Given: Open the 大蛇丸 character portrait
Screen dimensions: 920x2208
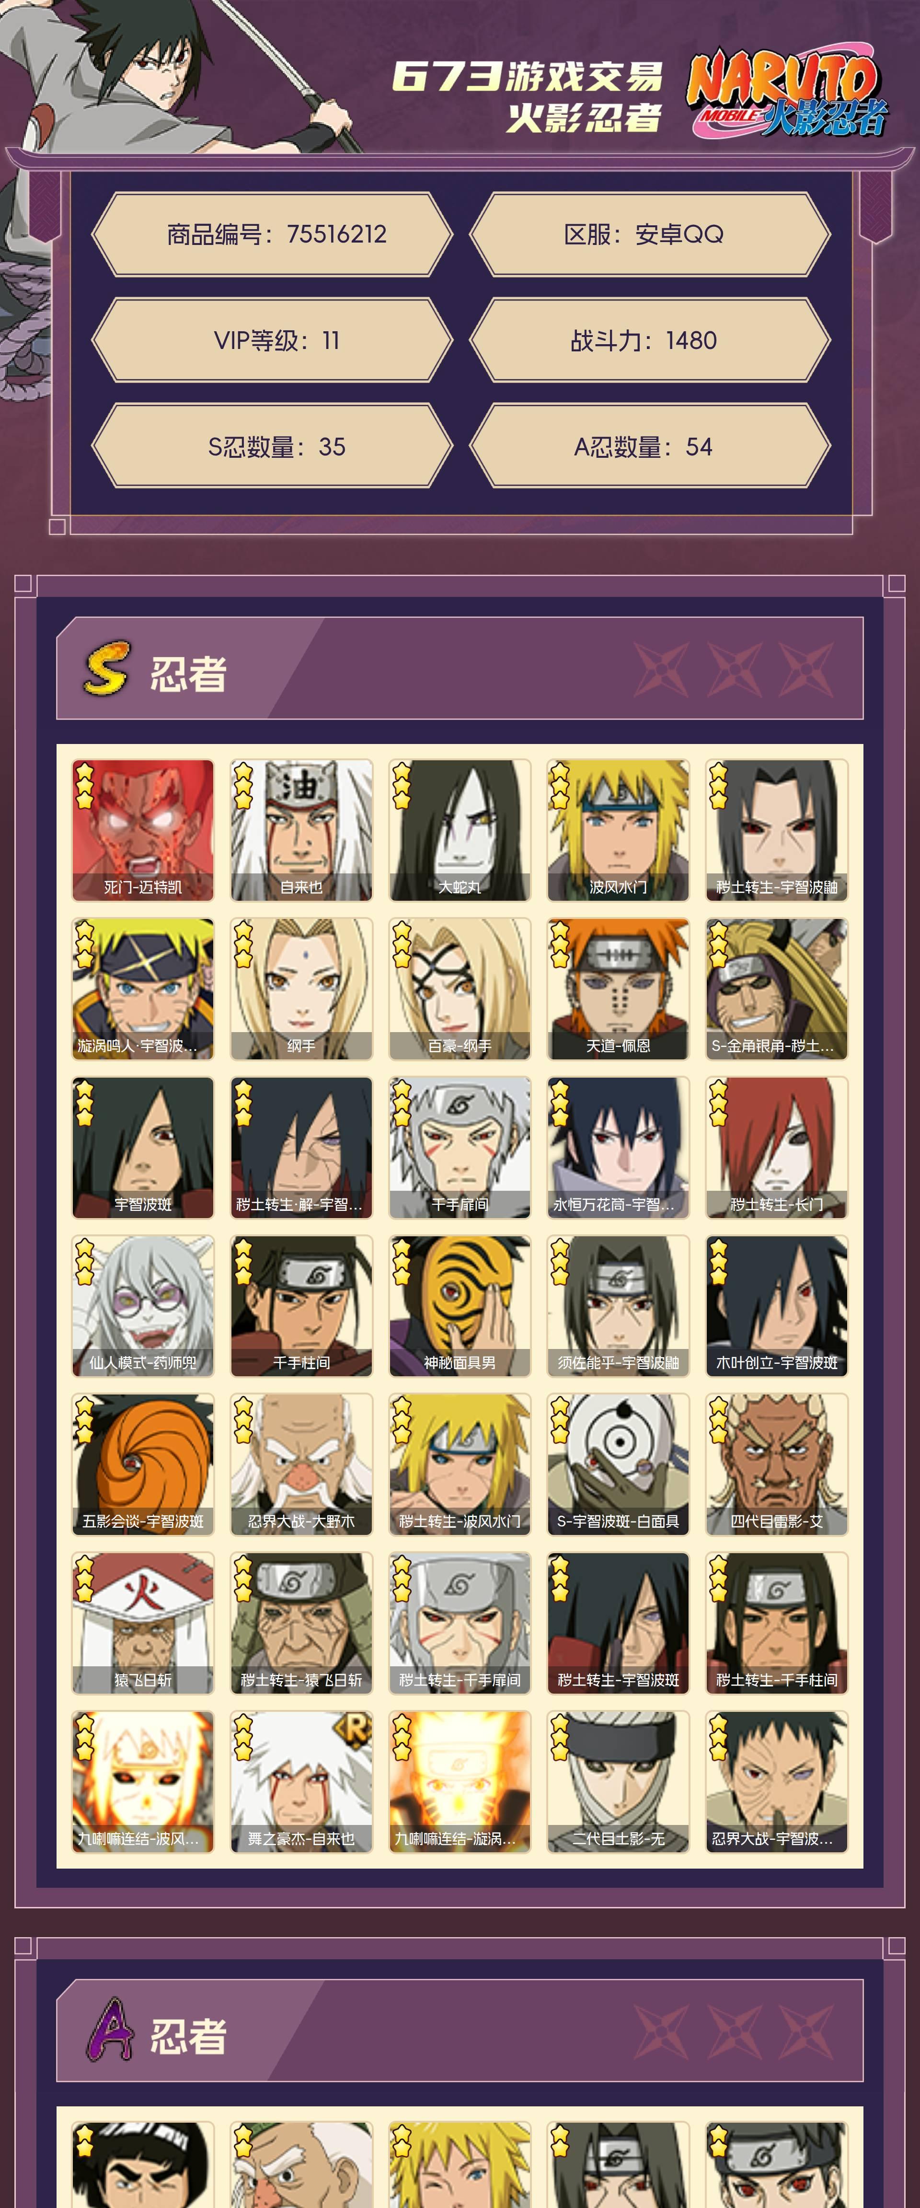Looking at the screenshot, I should coord(459,830).
